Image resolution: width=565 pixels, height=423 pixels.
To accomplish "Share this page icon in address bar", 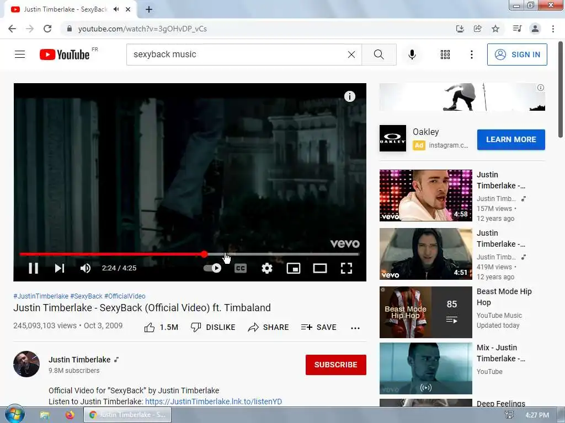I will pyautogui.click(x=477, y=29).
